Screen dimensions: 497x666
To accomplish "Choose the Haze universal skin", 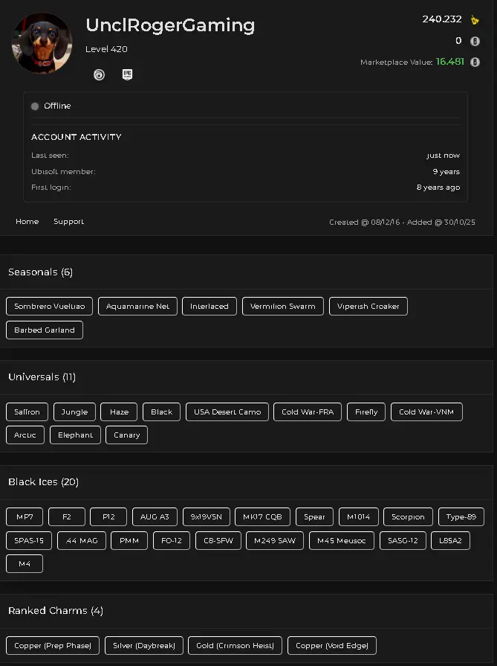I will (119, 412).
